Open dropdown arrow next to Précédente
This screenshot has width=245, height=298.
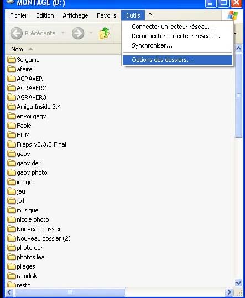pyautogui.click(x=62, y=33)
